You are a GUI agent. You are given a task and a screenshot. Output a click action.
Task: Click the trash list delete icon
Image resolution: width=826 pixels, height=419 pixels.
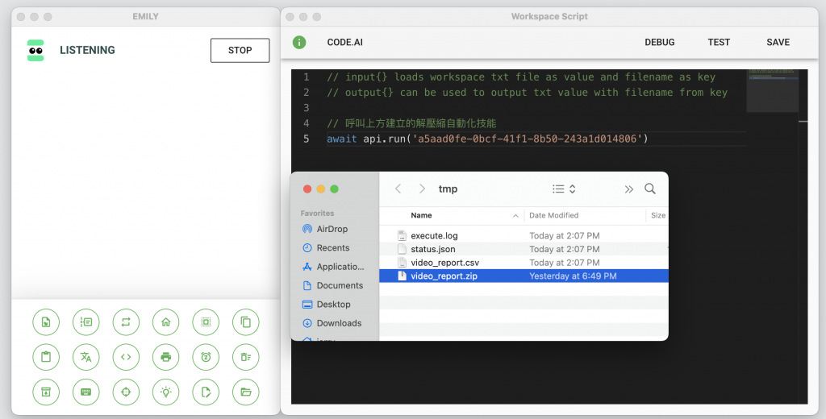click(x=246, y=357)
